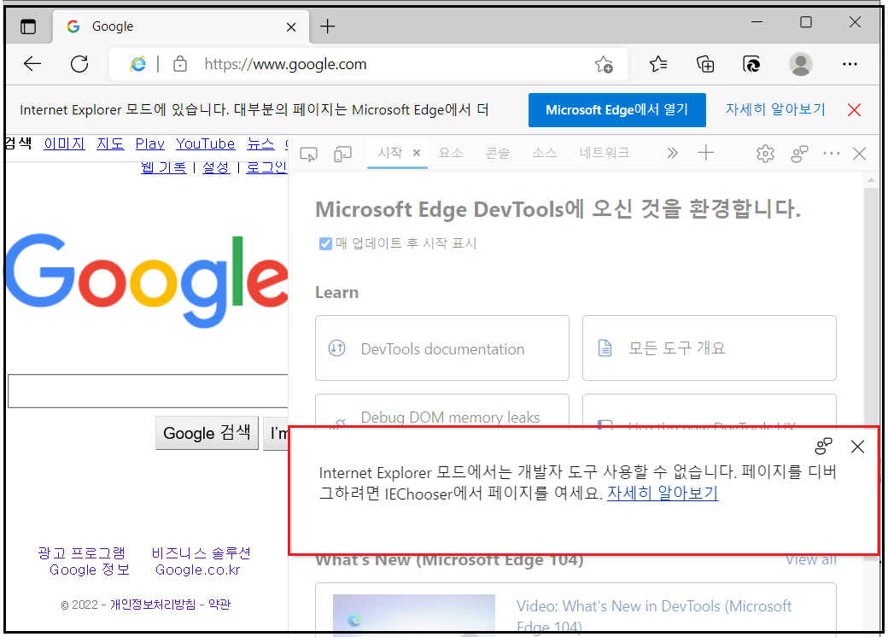Open 자세히 알아보기 link in the notification
888x637 pixels.
[x=663, y=494]
